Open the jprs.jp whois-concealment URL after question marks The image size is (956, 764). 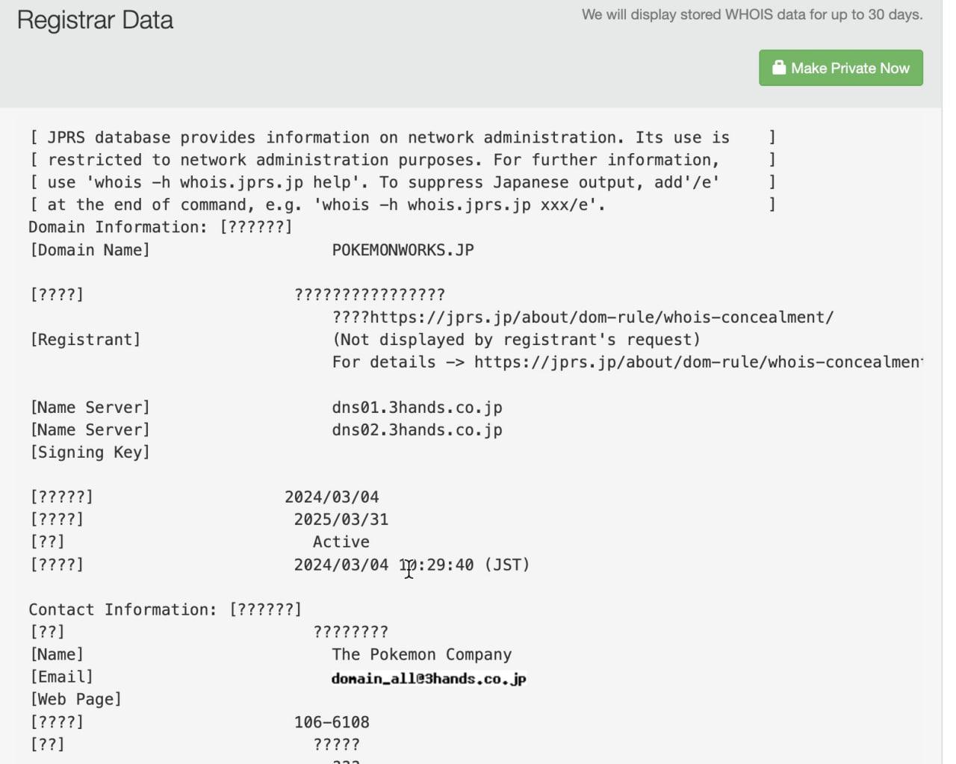pos(602,317)
